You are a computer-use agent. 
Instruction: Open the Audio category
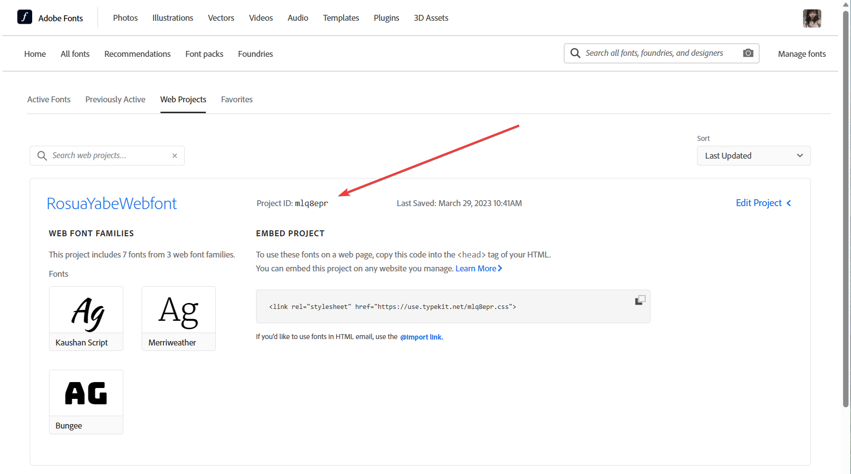click(x=298, y=18)
